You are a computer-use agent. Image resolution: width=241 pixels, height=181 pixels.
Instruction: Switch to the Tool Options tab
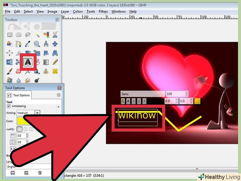(18, 95)
